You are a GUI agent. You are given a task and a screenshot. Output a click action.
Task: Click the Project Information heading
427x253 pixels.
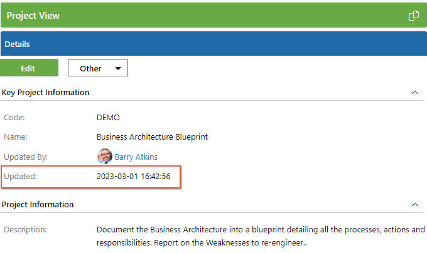click(38, 204)
